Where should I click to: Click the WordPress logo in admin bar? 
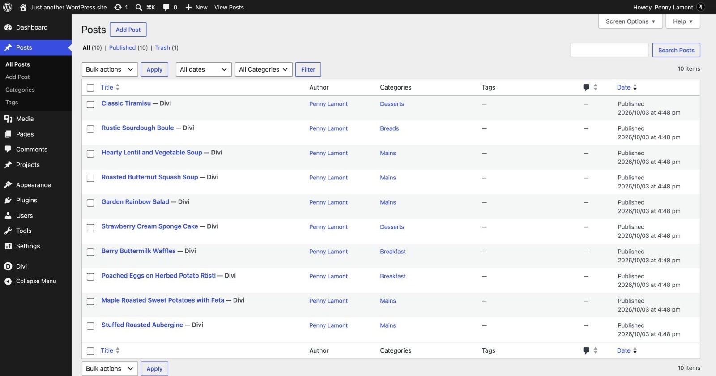pyautogui.click(x=8, y=7)
